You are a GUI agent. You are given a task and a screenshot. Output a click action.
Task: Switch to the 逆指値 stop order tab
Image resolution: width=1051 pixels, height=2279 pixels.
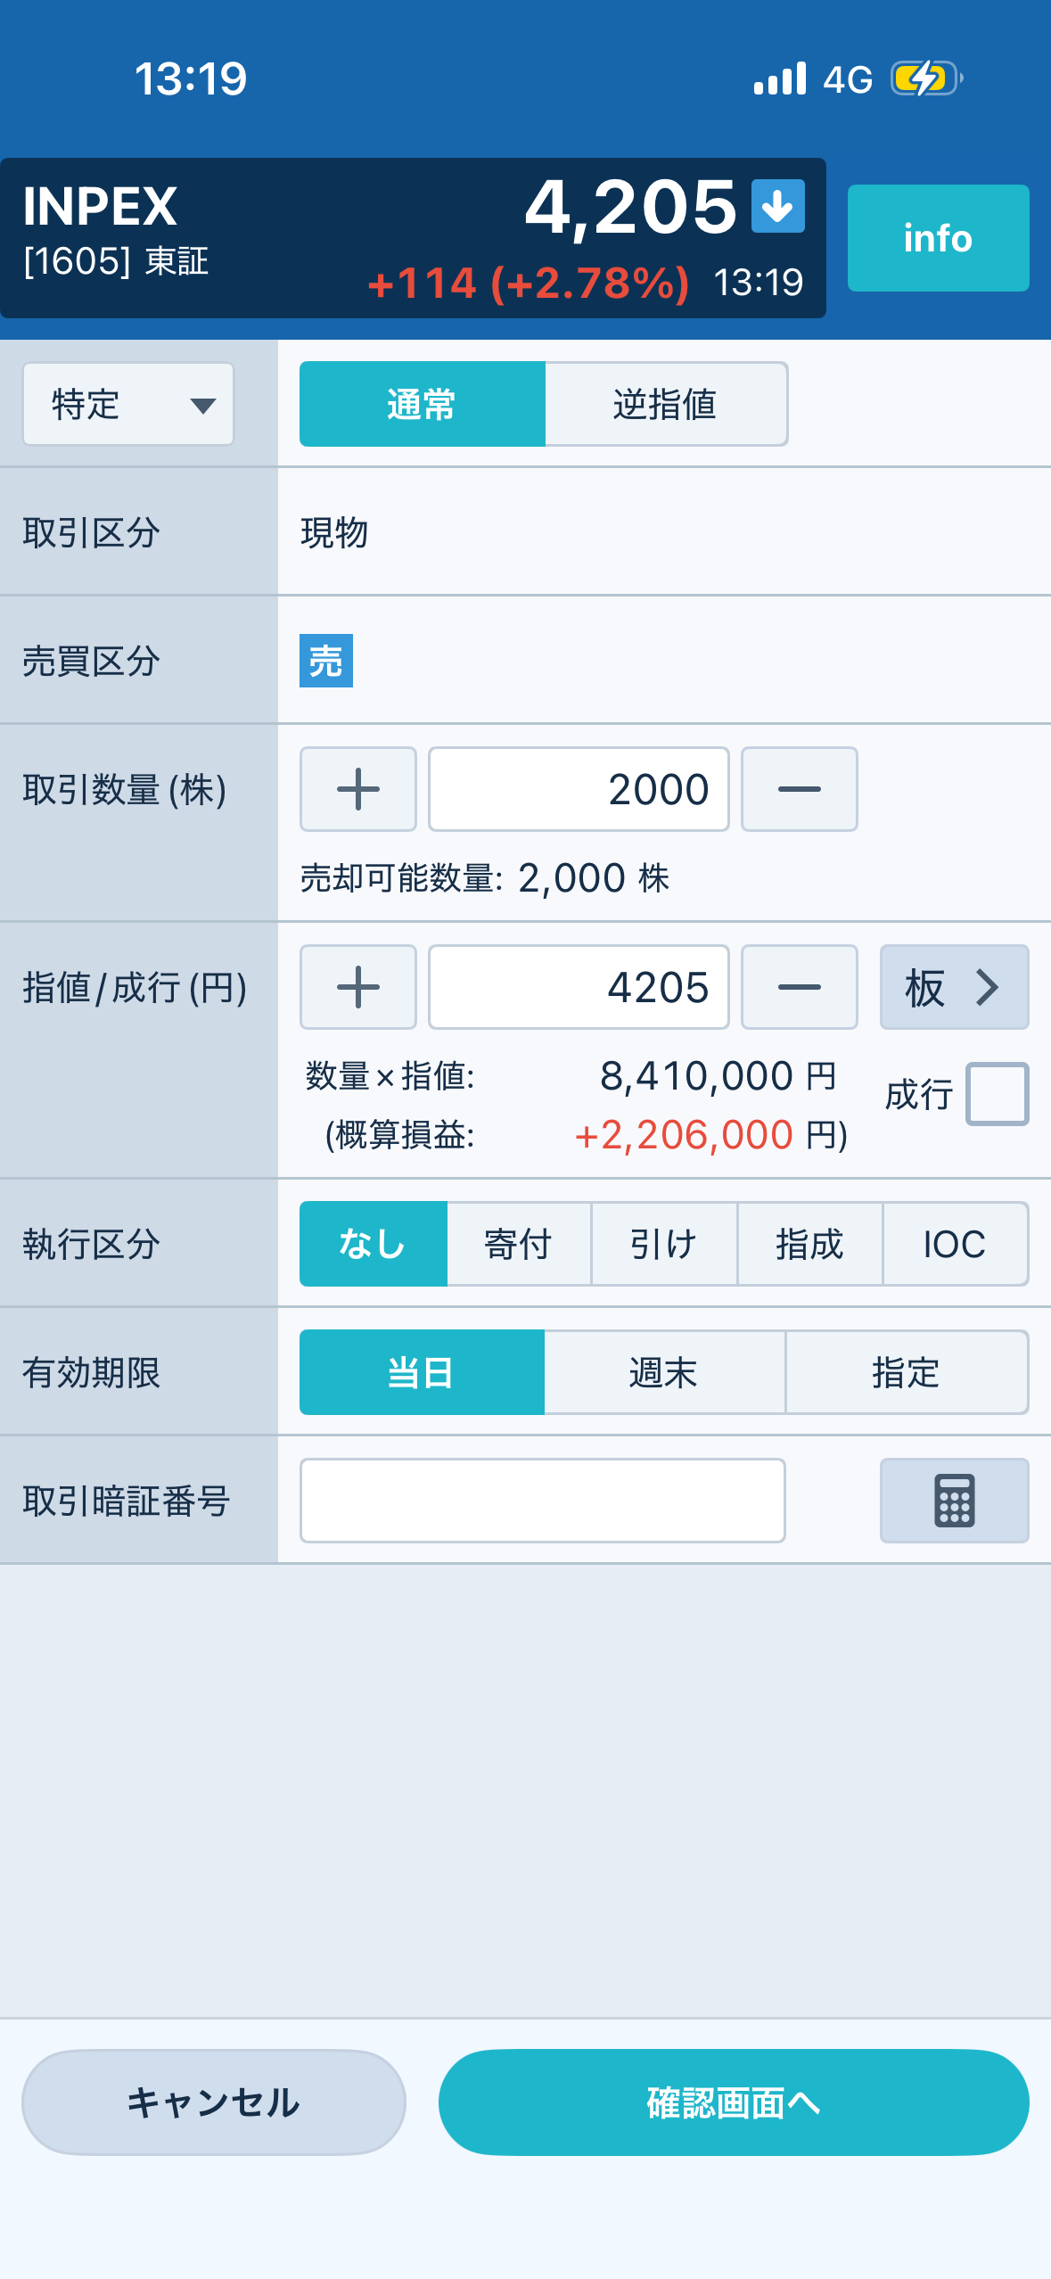tap(665, 404)
